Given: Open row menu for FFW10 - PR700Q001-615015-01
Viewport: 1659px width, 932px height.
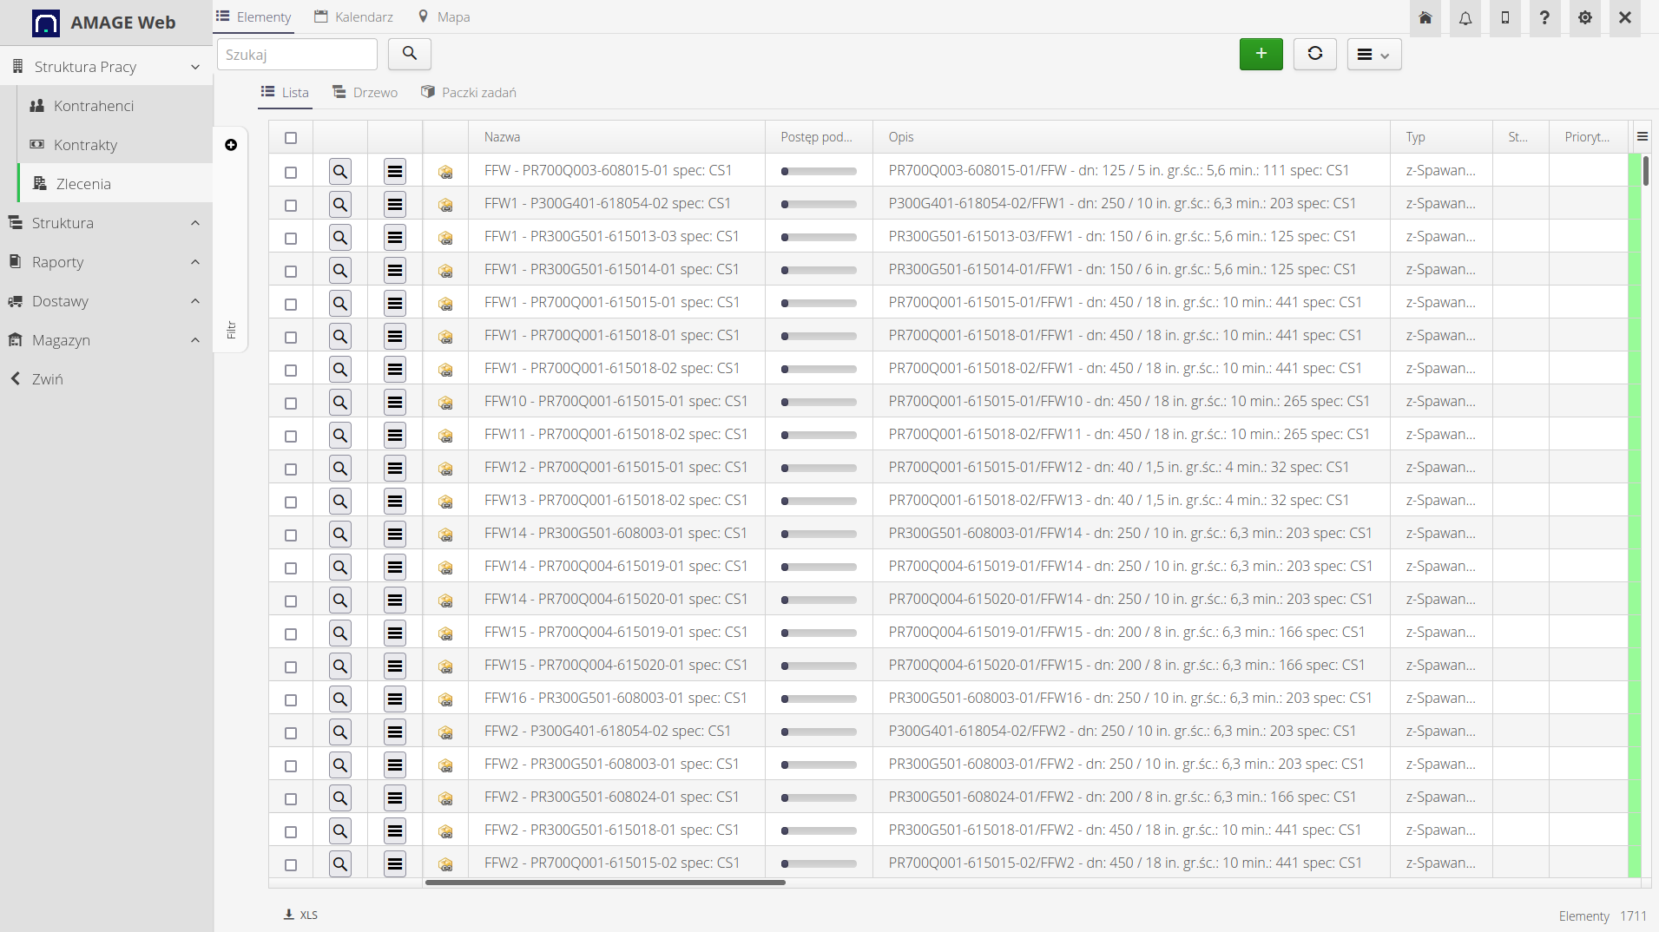Looking at the screenshot, I should point(395,403).
